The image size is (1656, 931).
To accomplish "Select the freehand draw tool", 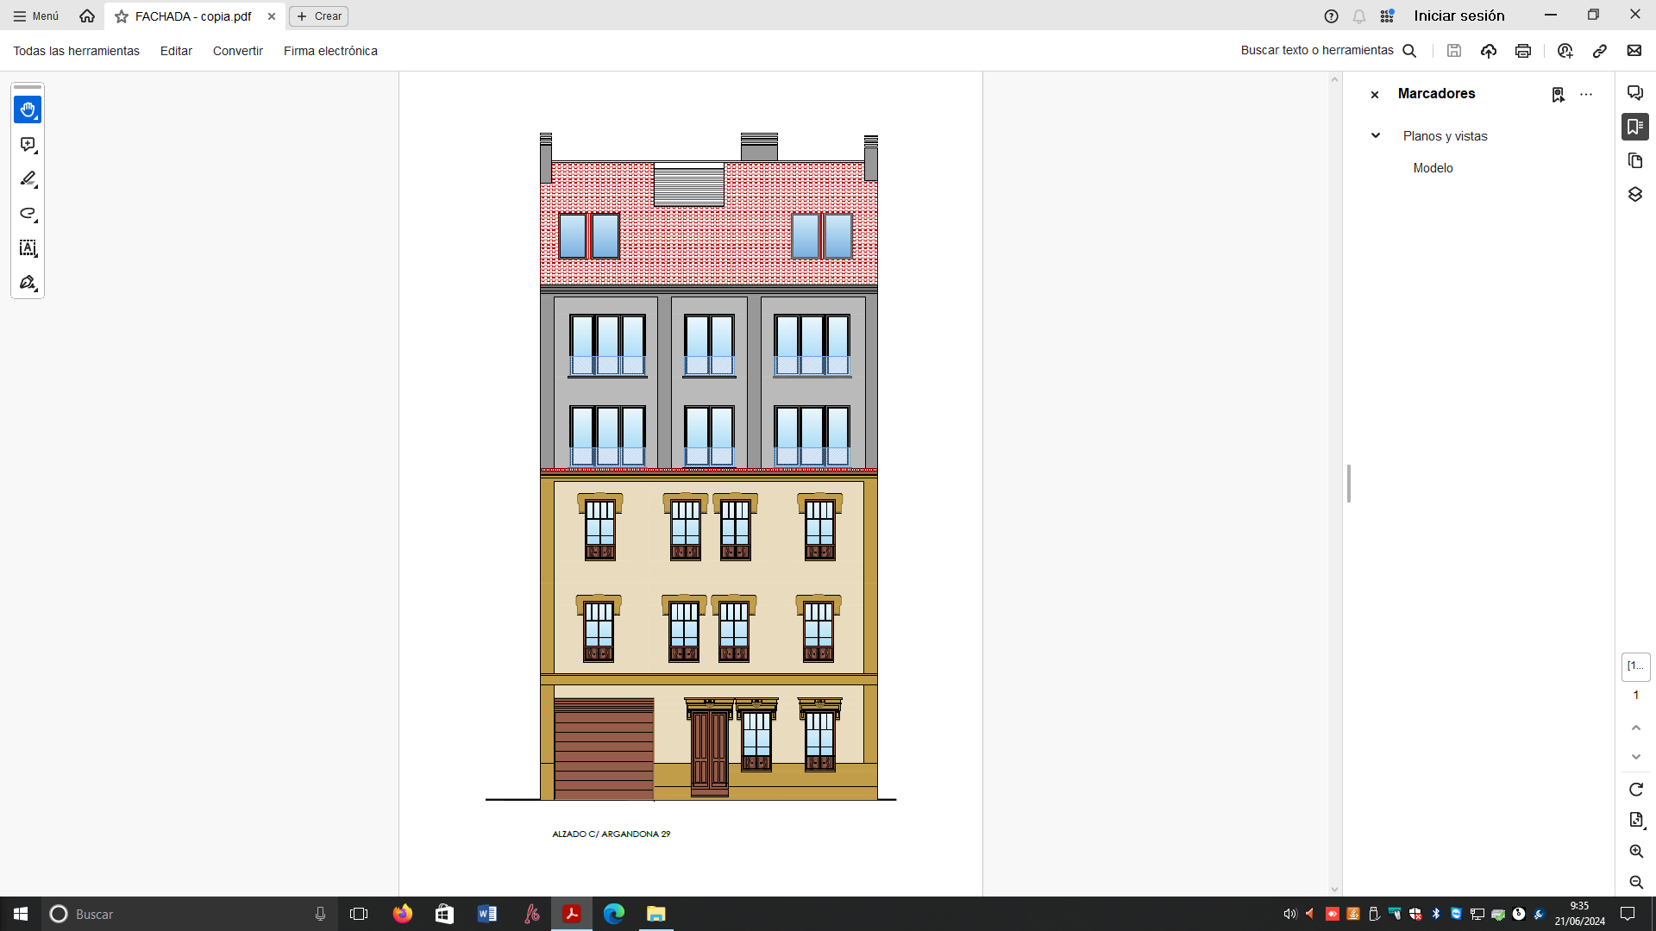I will [x=28, y=214].
